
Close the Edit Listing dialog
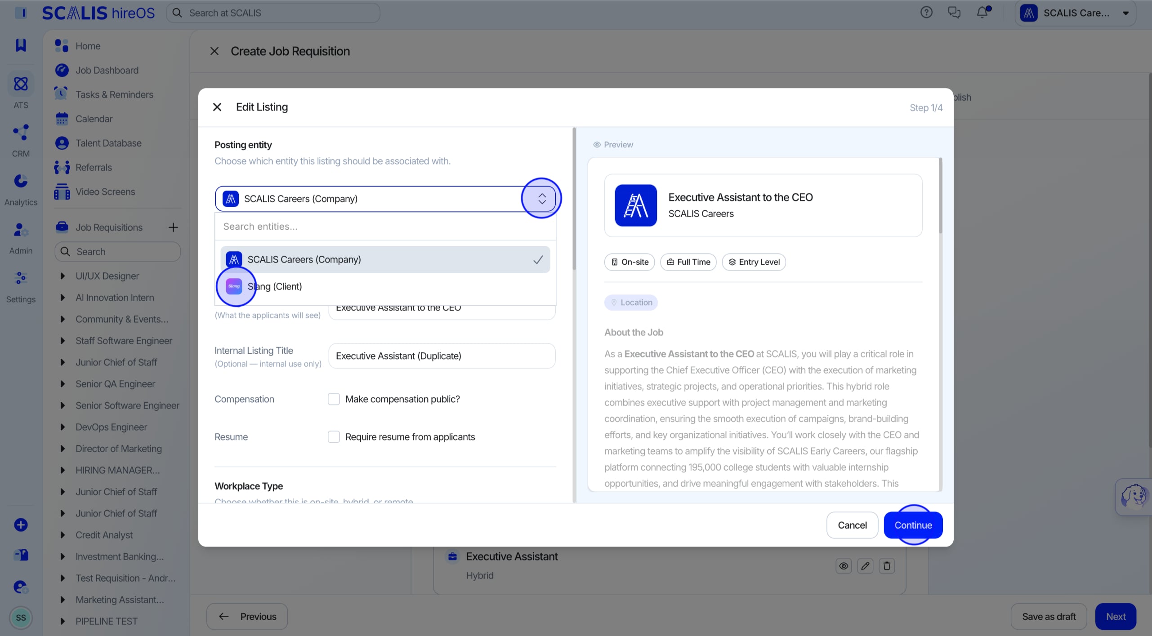(217, 107)
